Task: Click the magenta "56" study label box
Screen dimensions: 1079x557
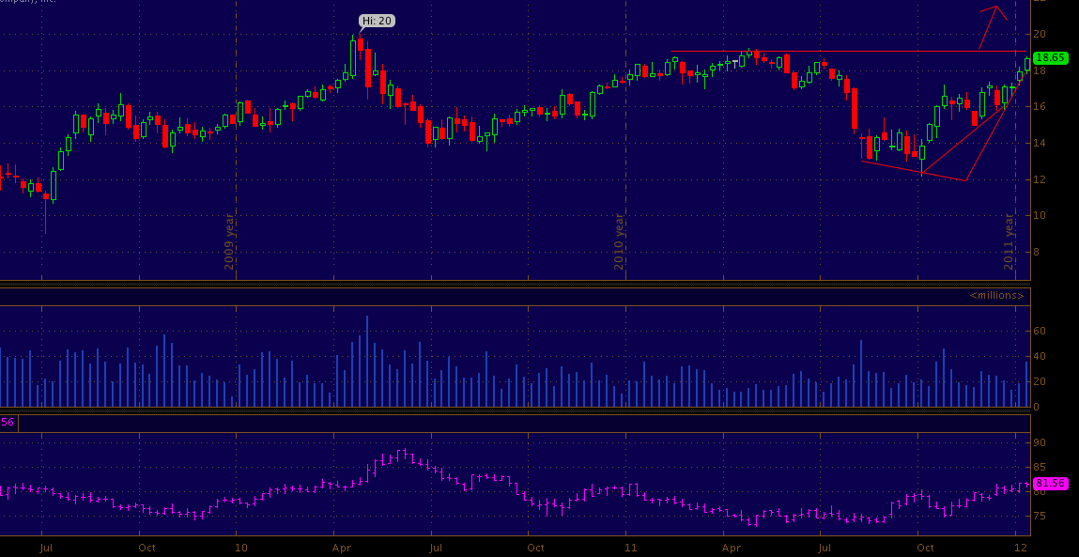Action: point(8,423)
